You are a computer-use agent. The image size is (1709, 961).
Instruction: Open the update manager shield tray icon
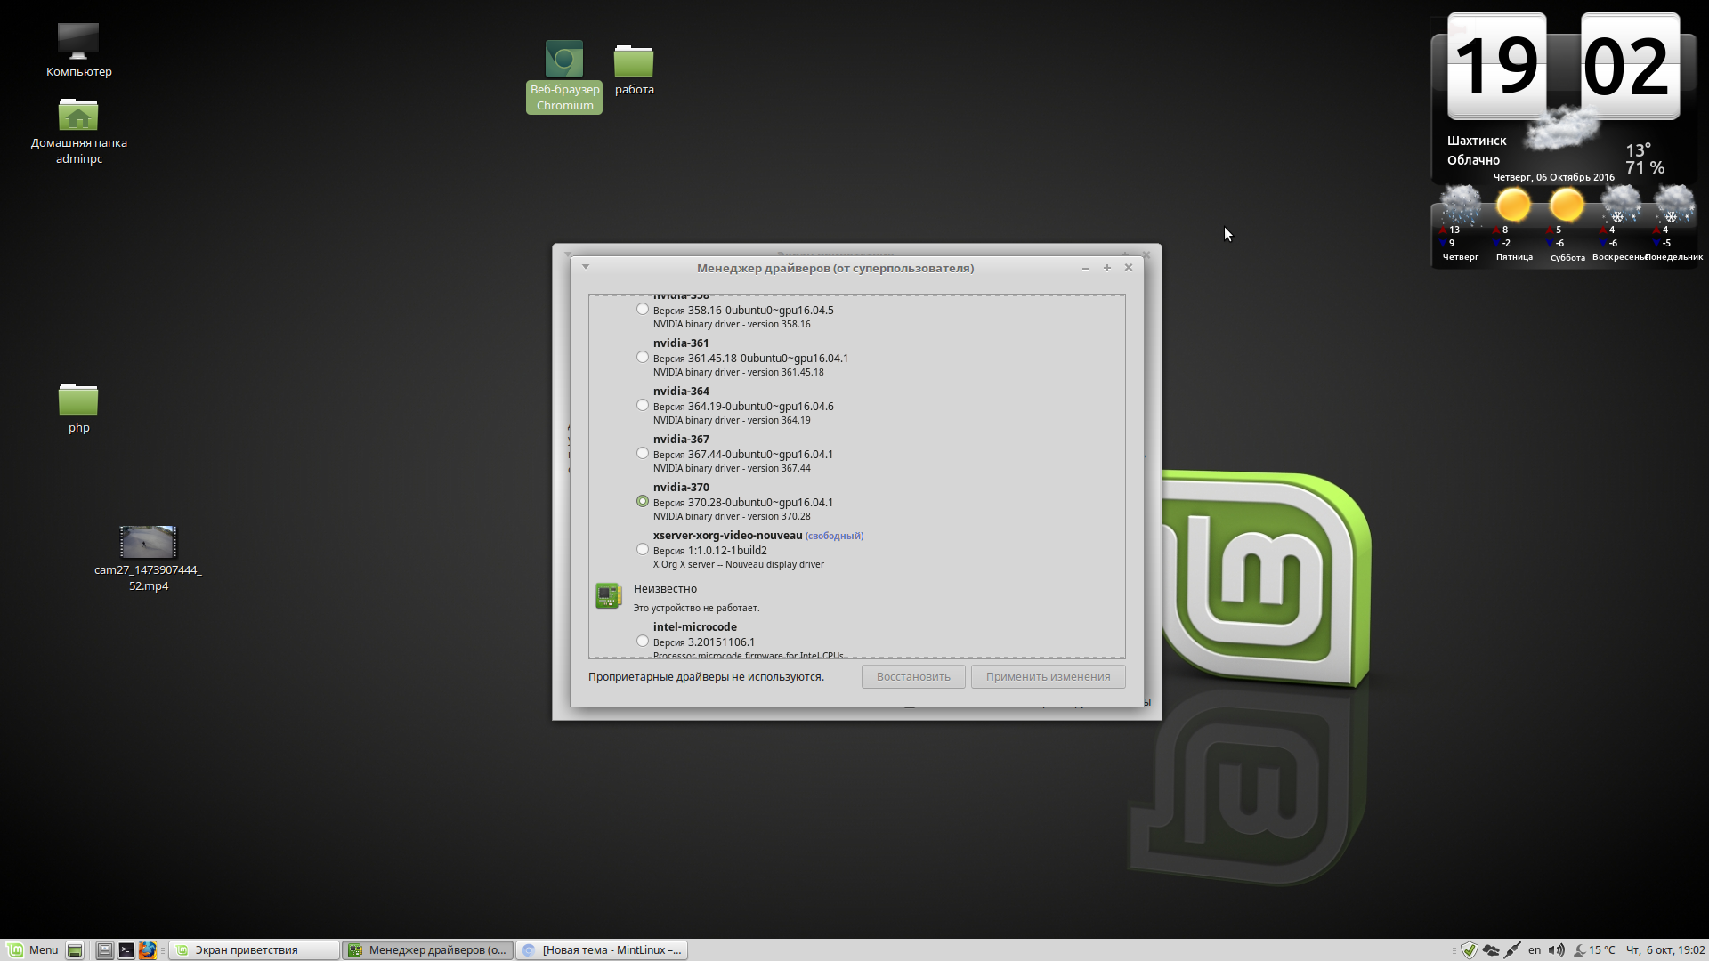pos(1470,950)
